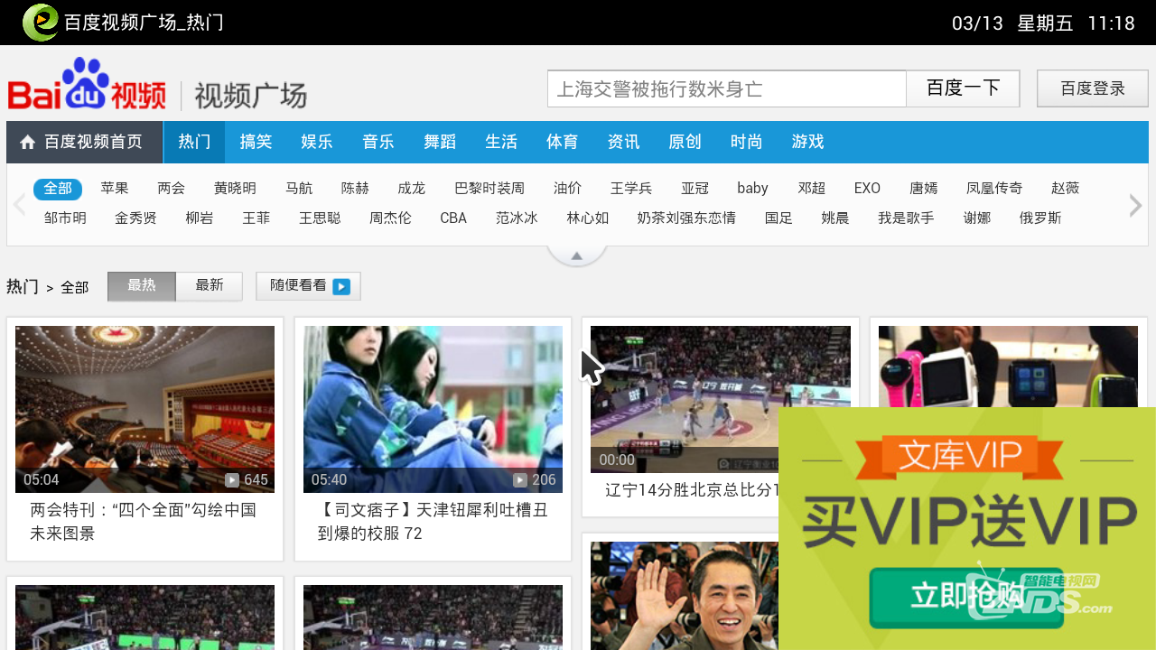Open the 音乐 tab
This screenshot has width=1156, height=650.
[x=378, y=142]
